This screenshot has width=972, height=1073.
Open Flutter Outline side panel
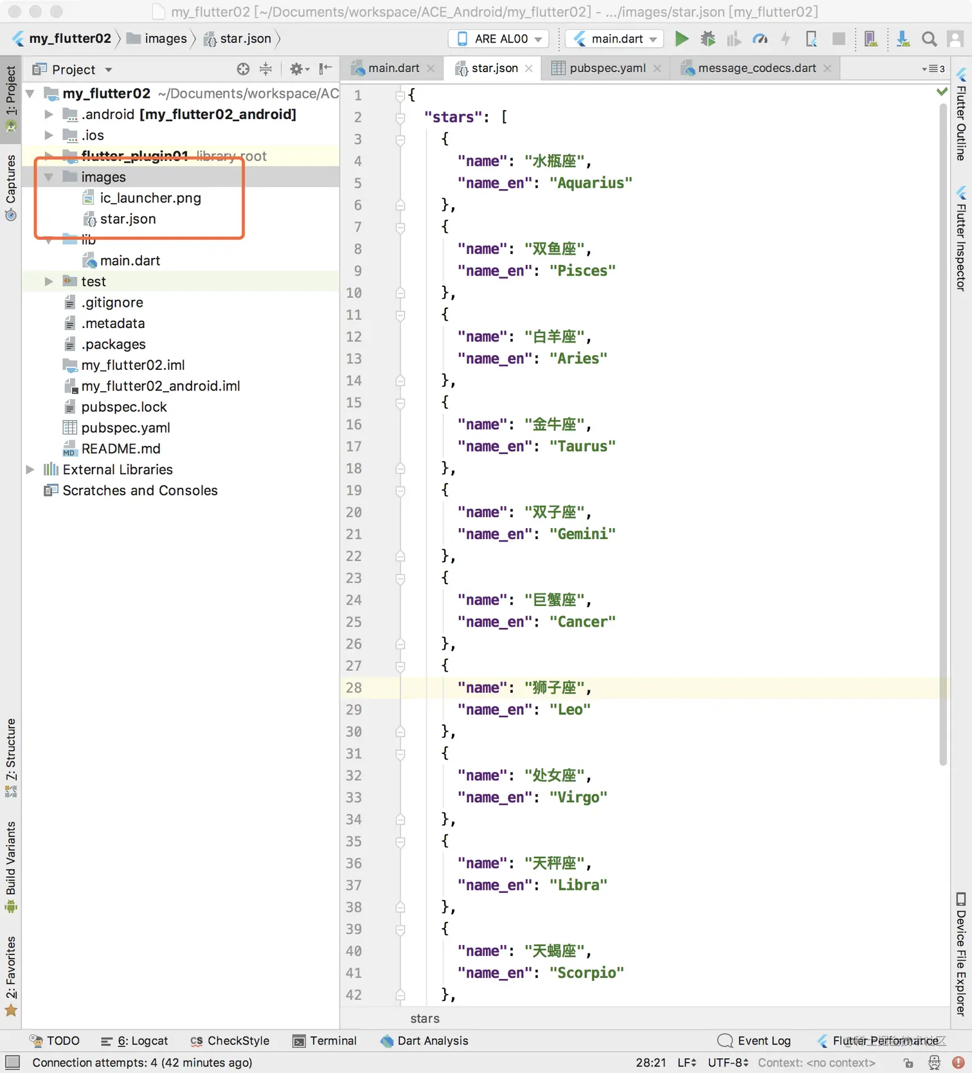click(961, 114)
